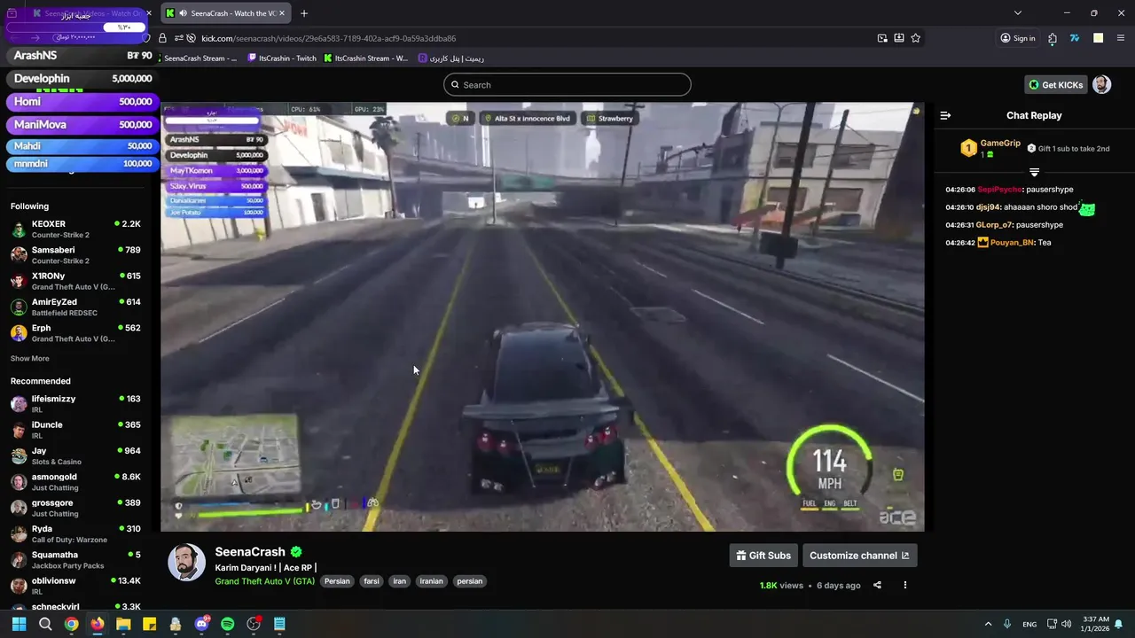Open File Explorer from the taskbar
Image resolution: width=1135 pixels, height=638 pixels.
tap(123, 624)
